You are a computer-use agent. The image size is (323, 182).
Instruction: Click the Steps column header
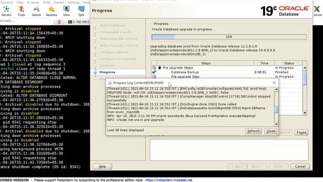pos(205,63)
